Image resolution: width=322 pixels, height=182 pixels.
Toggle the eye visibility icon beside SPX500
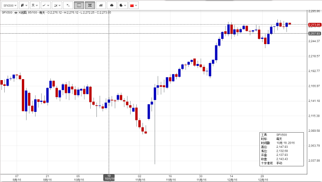click(16, 13)
